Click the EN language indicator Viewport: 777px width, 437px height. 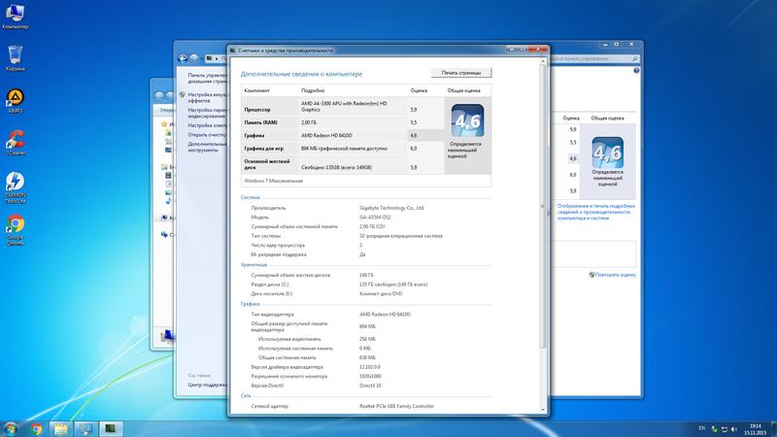coord(701,428)
